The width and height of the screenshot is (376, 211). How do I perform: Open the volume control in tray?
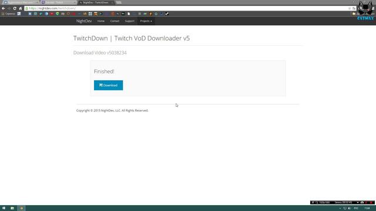click(x=349, y=209)
